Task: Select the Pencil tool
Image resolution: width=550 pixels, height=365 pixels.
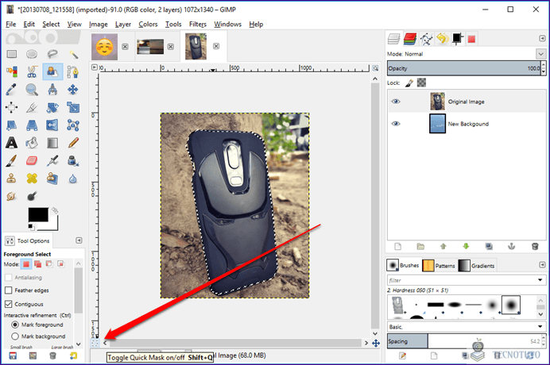Action: click(73, 143)
